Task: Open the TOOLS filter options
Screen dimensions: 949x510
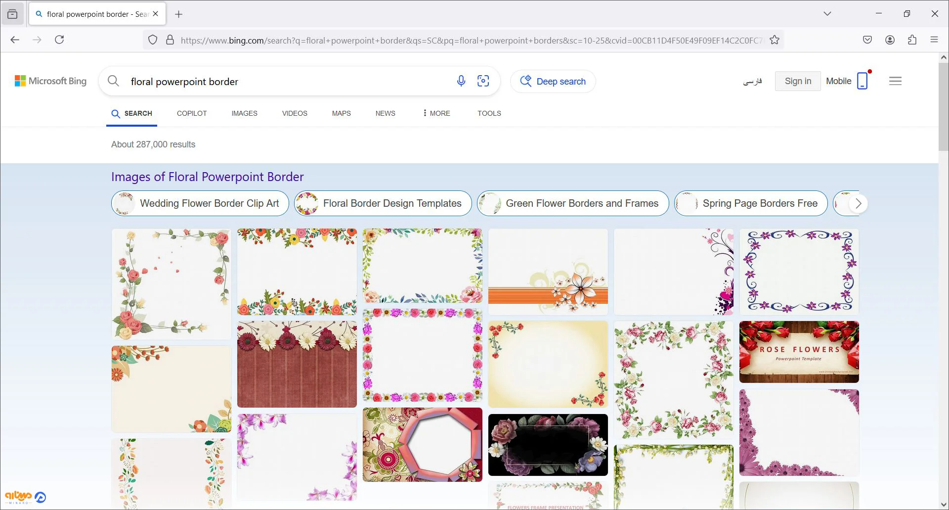Action: 489,113
